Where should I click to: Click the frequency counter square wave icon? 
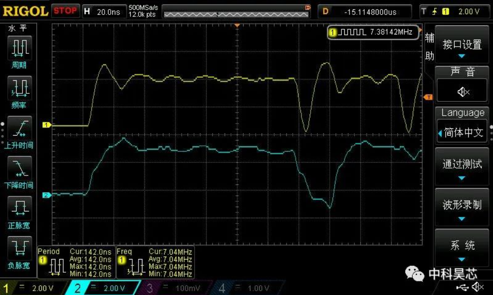tap(352, 32)
